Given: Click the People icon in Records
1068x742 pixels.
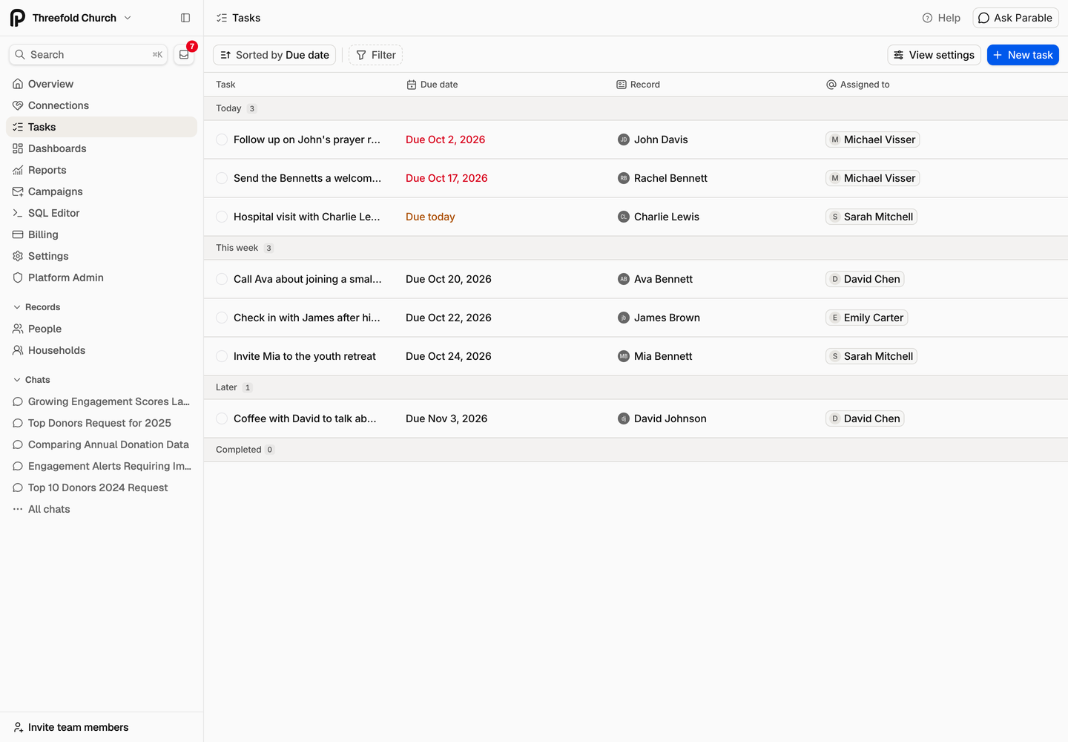Looking at the screenshot, I should pos(18,329).
